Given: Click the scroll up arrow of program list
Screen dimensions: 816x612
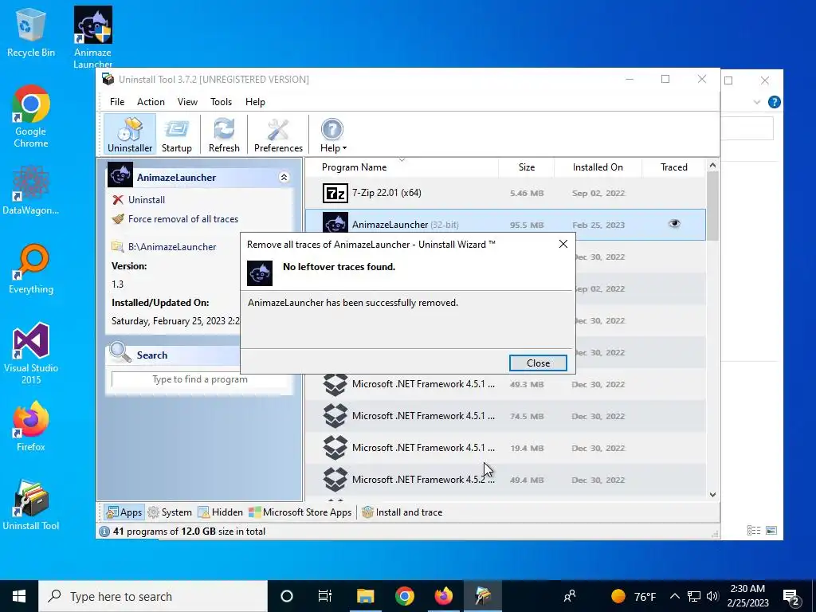Looking at the screenshot, I should pyautogui.click(x=712, y=166).
